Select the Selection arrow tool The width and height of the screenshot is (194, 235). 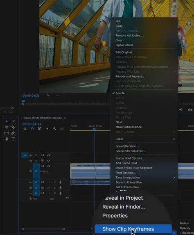click(7, 121)
